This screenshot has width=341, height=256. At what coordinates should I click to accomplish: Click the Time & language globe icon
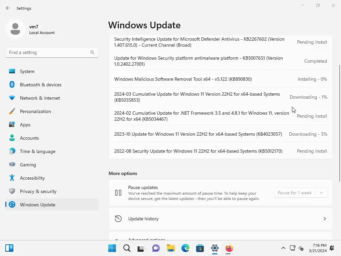click(12, 151)
